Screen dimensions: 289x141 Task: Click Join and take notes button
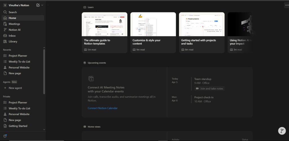[209, 88]
